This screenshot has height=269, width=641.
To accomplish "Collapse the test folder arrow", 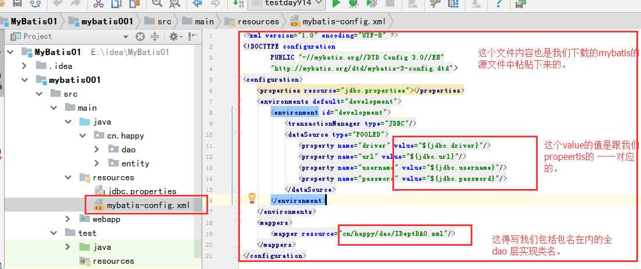I will click(53, 233).
